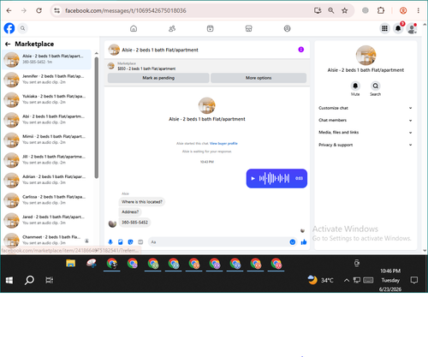Image resolution: width=428 pixels, height=357 pixels.
Task: Open Task View on taskbar
Action: (x=49, y=280)
